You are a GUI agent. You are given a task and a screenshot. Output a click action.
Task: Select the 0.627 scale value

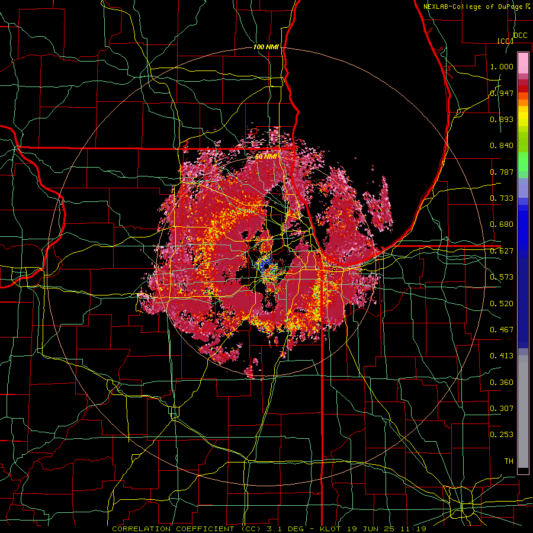502,251
